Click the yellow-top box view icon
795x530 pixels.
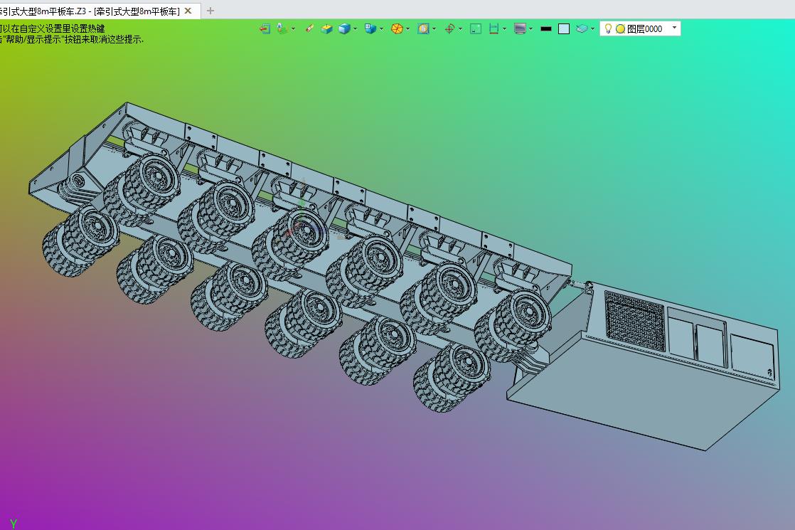[x=326, y=29]
